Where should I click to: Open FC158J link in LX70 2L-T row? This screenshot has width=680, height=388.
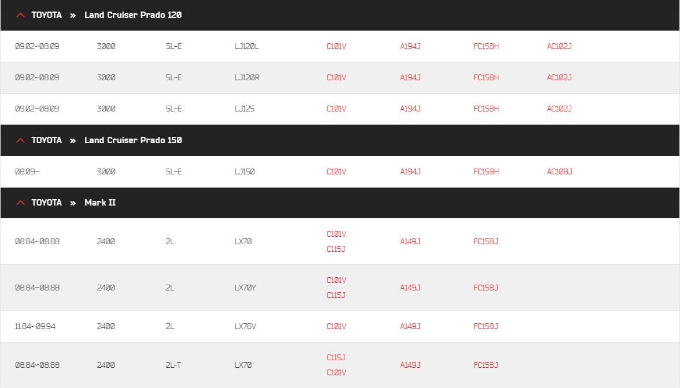[x=485, y=365]
